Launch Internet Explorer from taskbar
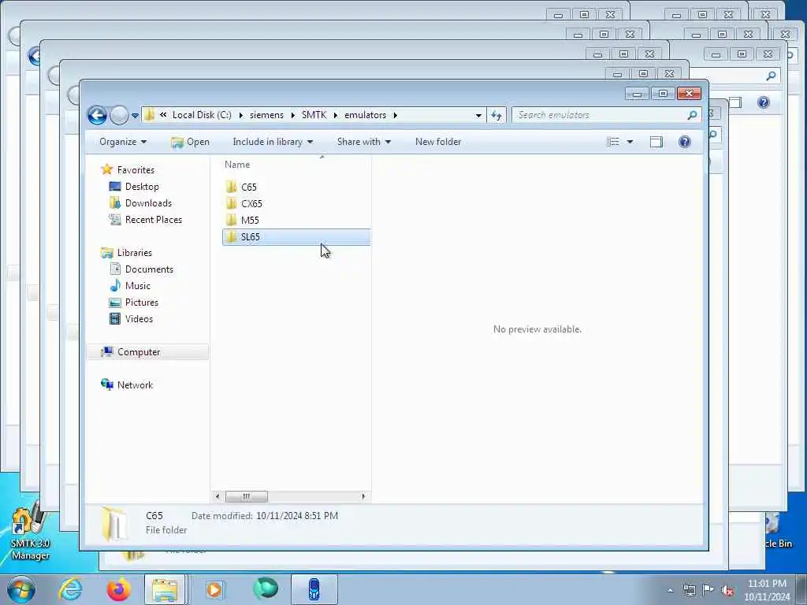Viewport: 807px width, 605px height. (70, 589)
